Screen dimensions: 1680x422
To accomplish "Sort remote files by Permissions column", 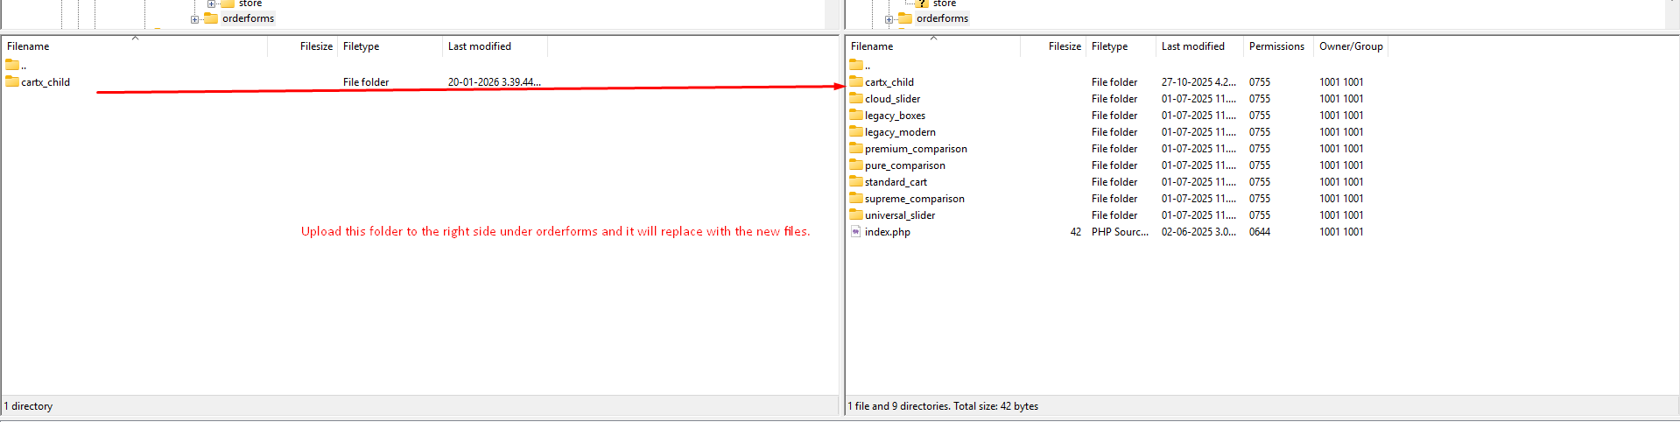I will (1276, 46).
